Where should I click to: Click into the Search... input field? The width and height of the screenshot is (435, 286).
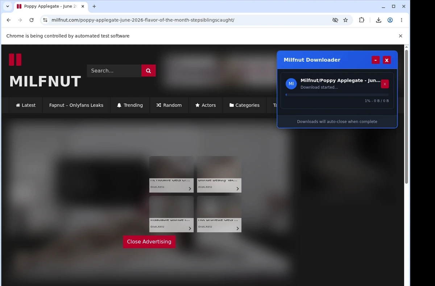[x=114, y=71]
